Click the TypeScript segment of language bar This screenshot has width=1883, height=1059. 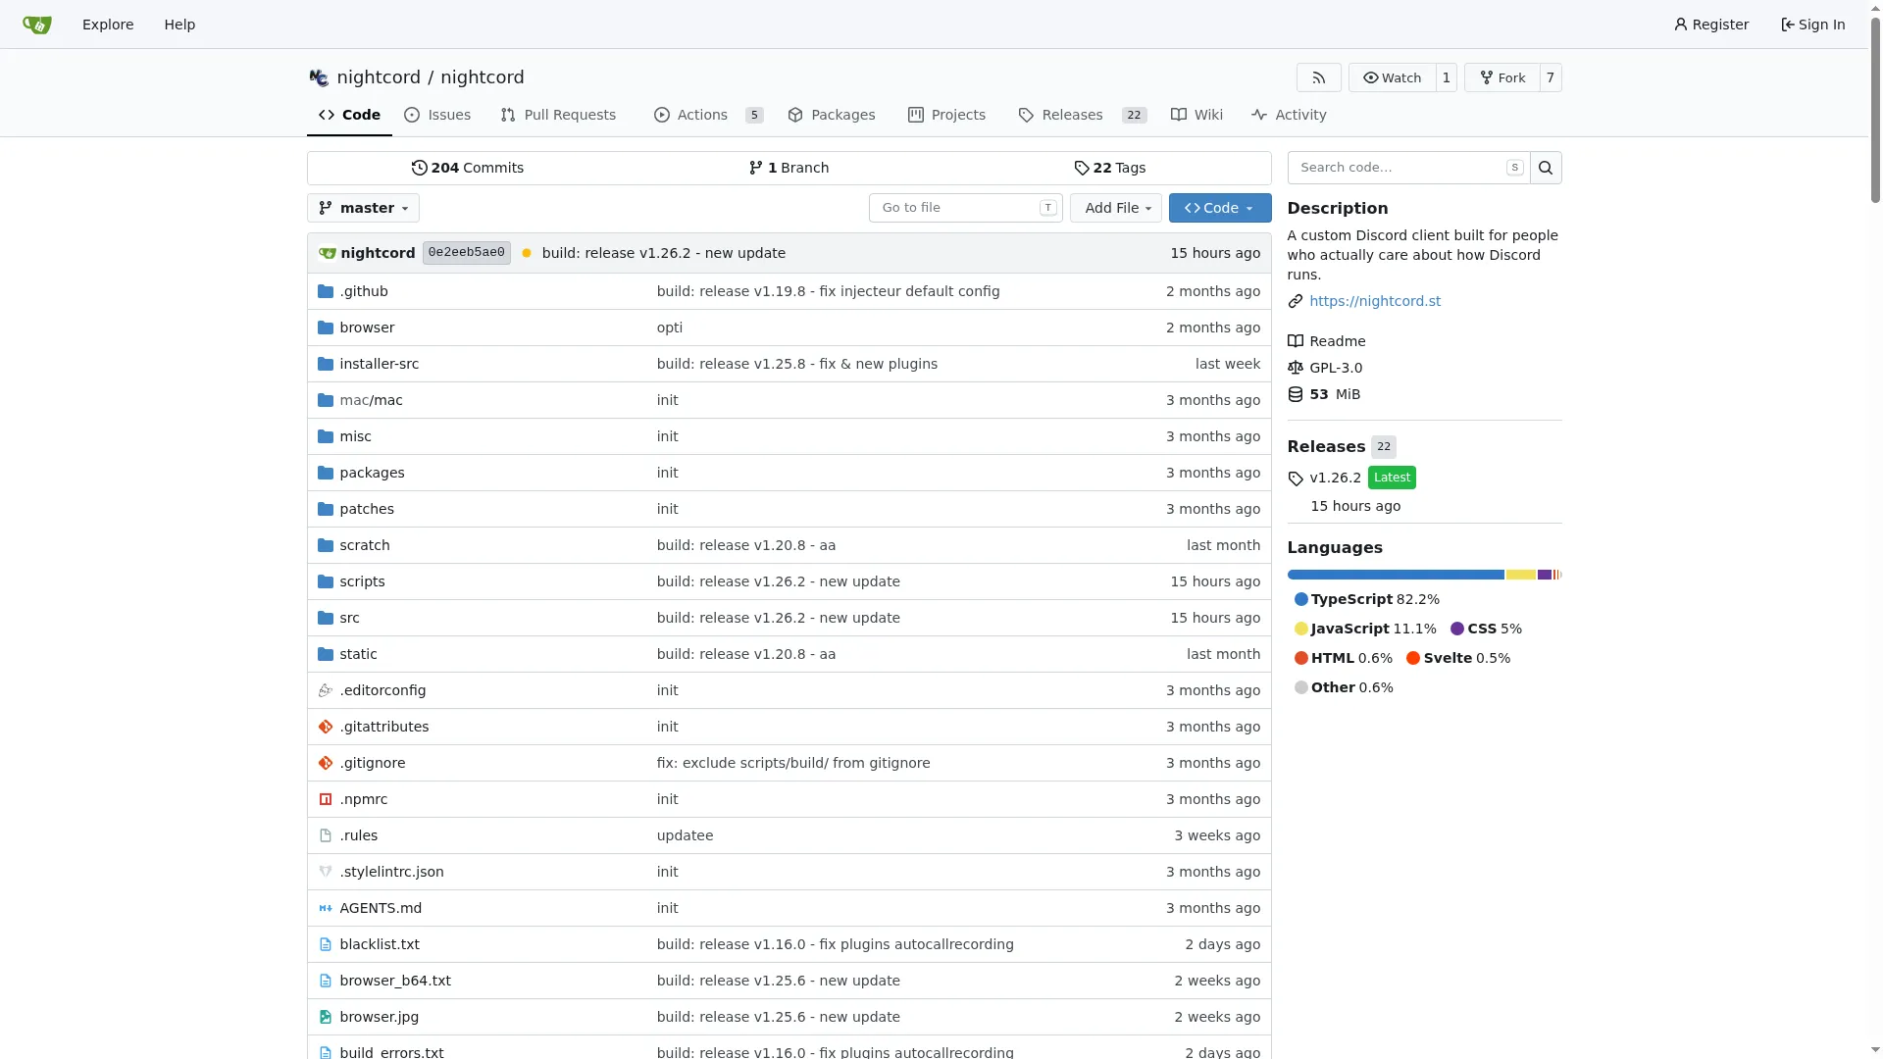pyautogui.click(x=1396, y=575)
